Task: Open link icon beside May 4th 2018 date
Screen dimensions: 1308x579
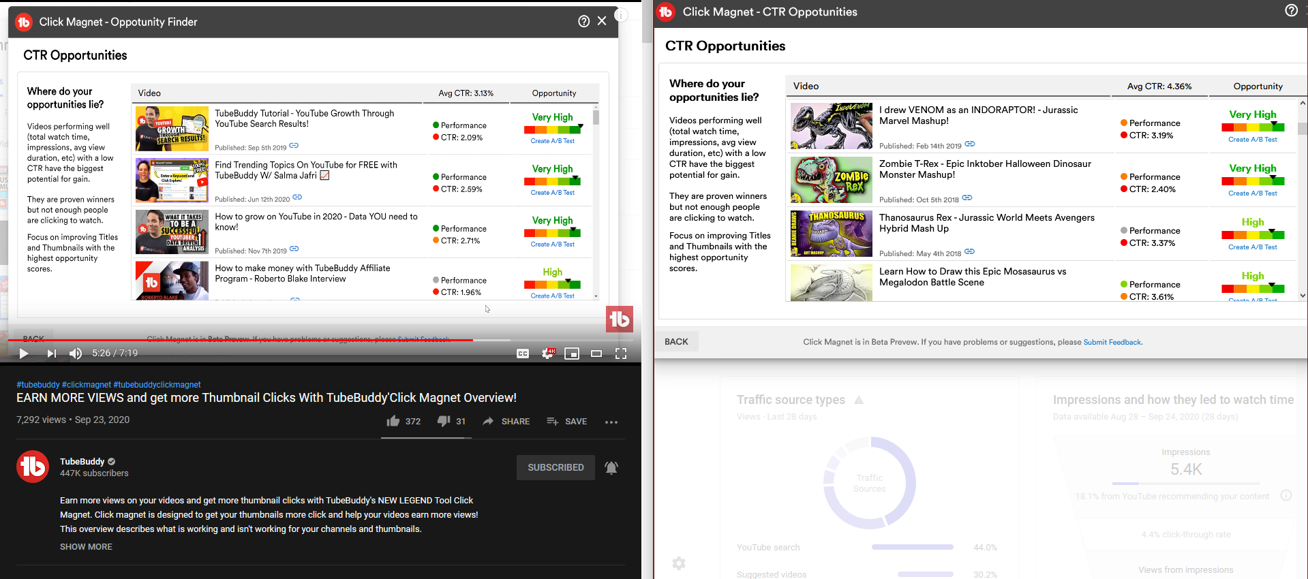Action: coord(969,252)
